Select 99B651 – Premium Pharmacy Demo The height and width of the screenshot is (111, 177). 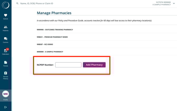[52, 37]
